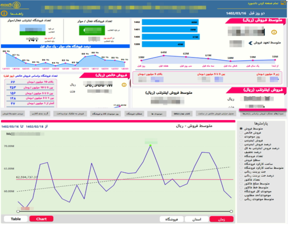288x226 pixels.
Task: Select the متوسط خط فاکتور parameter
Action: pos(241,187)
